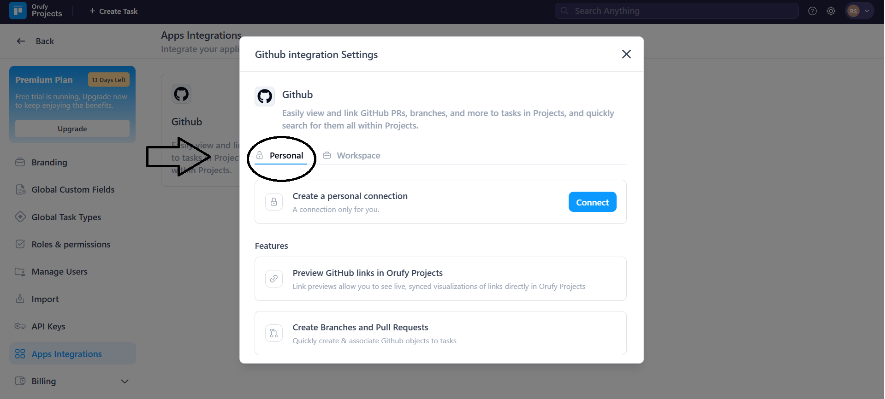Click the Search Anything field
Screen dimensions: 885x399
click(676, 11)
